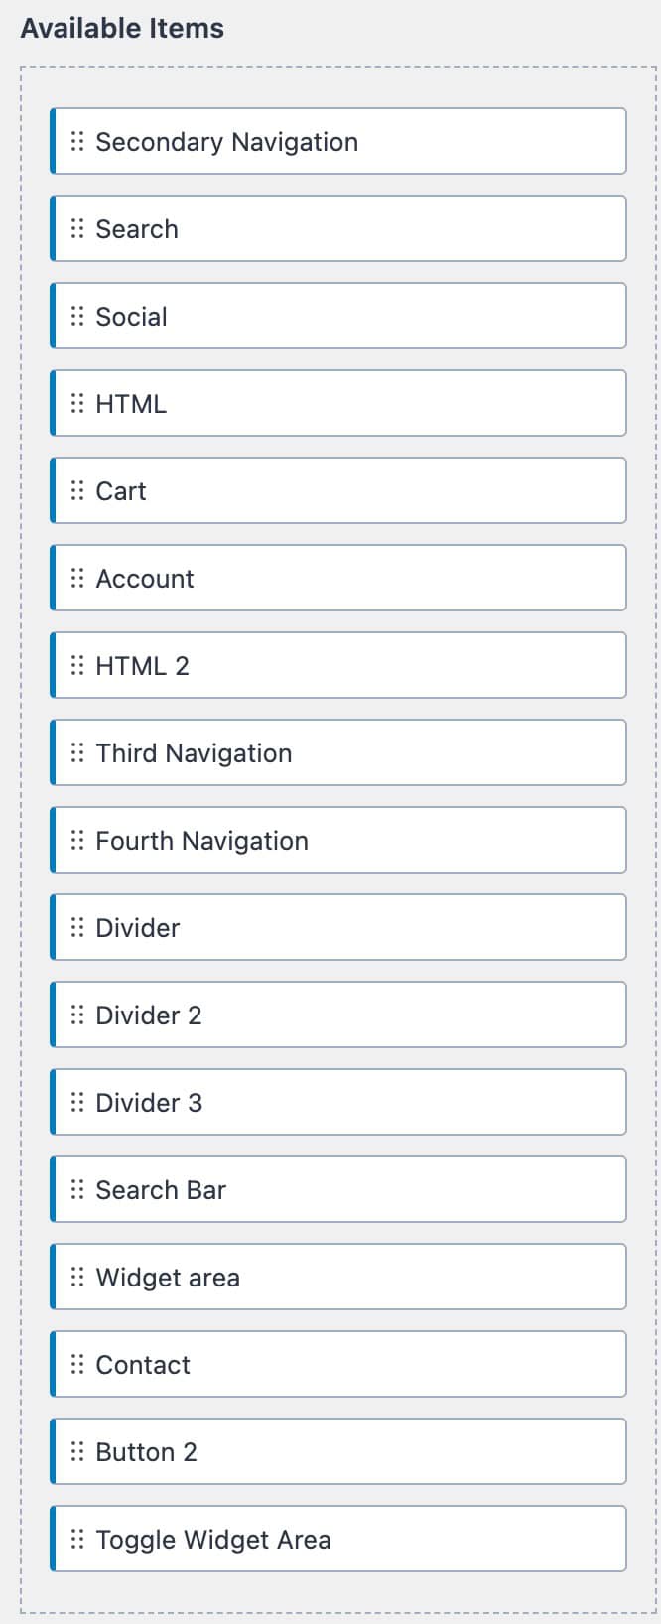Select the Divider item
Image resolution: width=661 pixels, height=1624 pixels.
pos(337,927)
